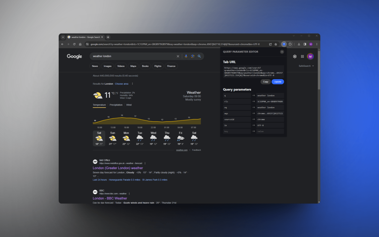Open the Last 24 hours sublink
Image resolution: width=379 pixels, height=237 pixels.
(x=100, y=180)
